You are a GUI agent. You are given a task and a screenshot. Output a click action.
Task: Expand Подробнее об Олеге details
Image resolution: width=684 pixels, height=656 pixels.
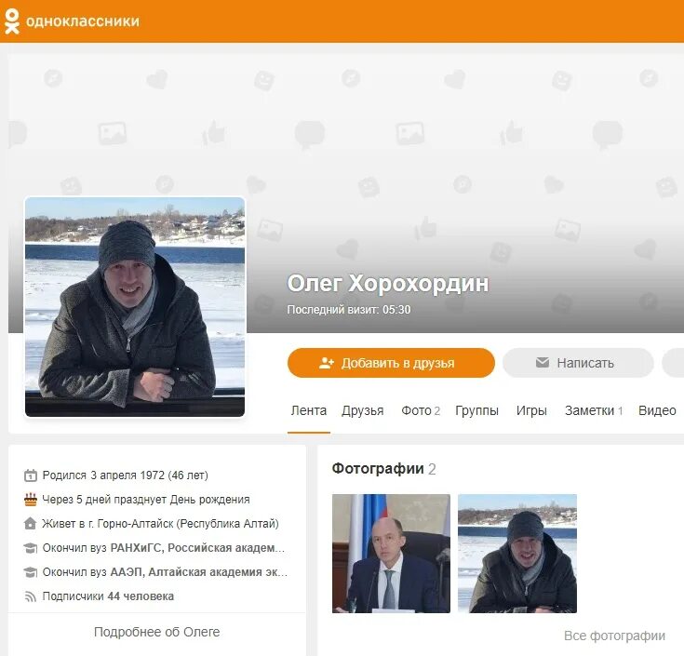pos(157,632)
